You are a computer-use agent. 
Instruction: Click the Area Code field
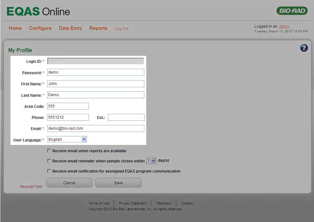(x=68, y=106)
